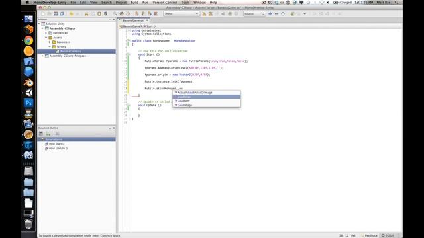This screenshot has width=424, height=238.
Task: Click the New File toolbar icon
Action: coord(42,13)
